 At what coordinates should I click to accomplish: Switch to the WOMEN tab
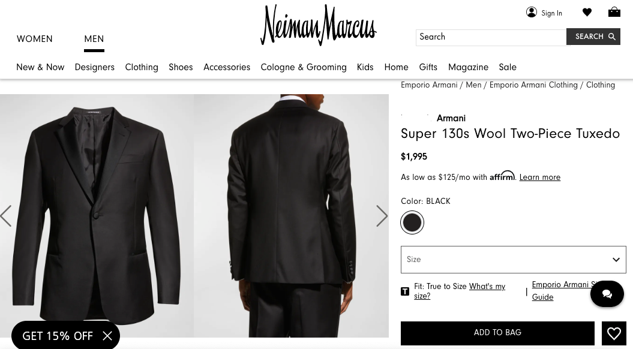pos(35,39)
